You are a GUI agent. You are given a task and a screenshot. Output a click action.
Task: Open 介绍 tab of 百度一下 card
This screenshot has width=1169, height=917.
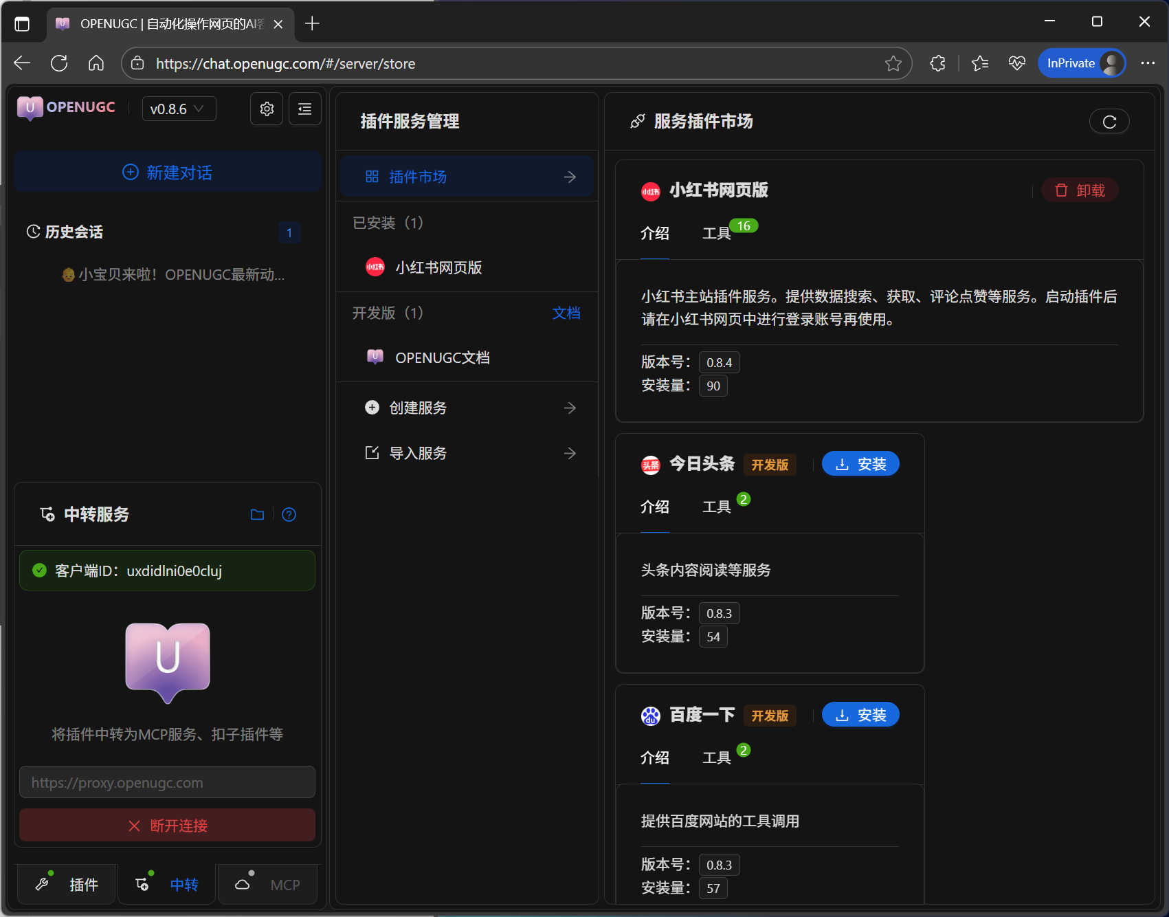coord(655,758)
